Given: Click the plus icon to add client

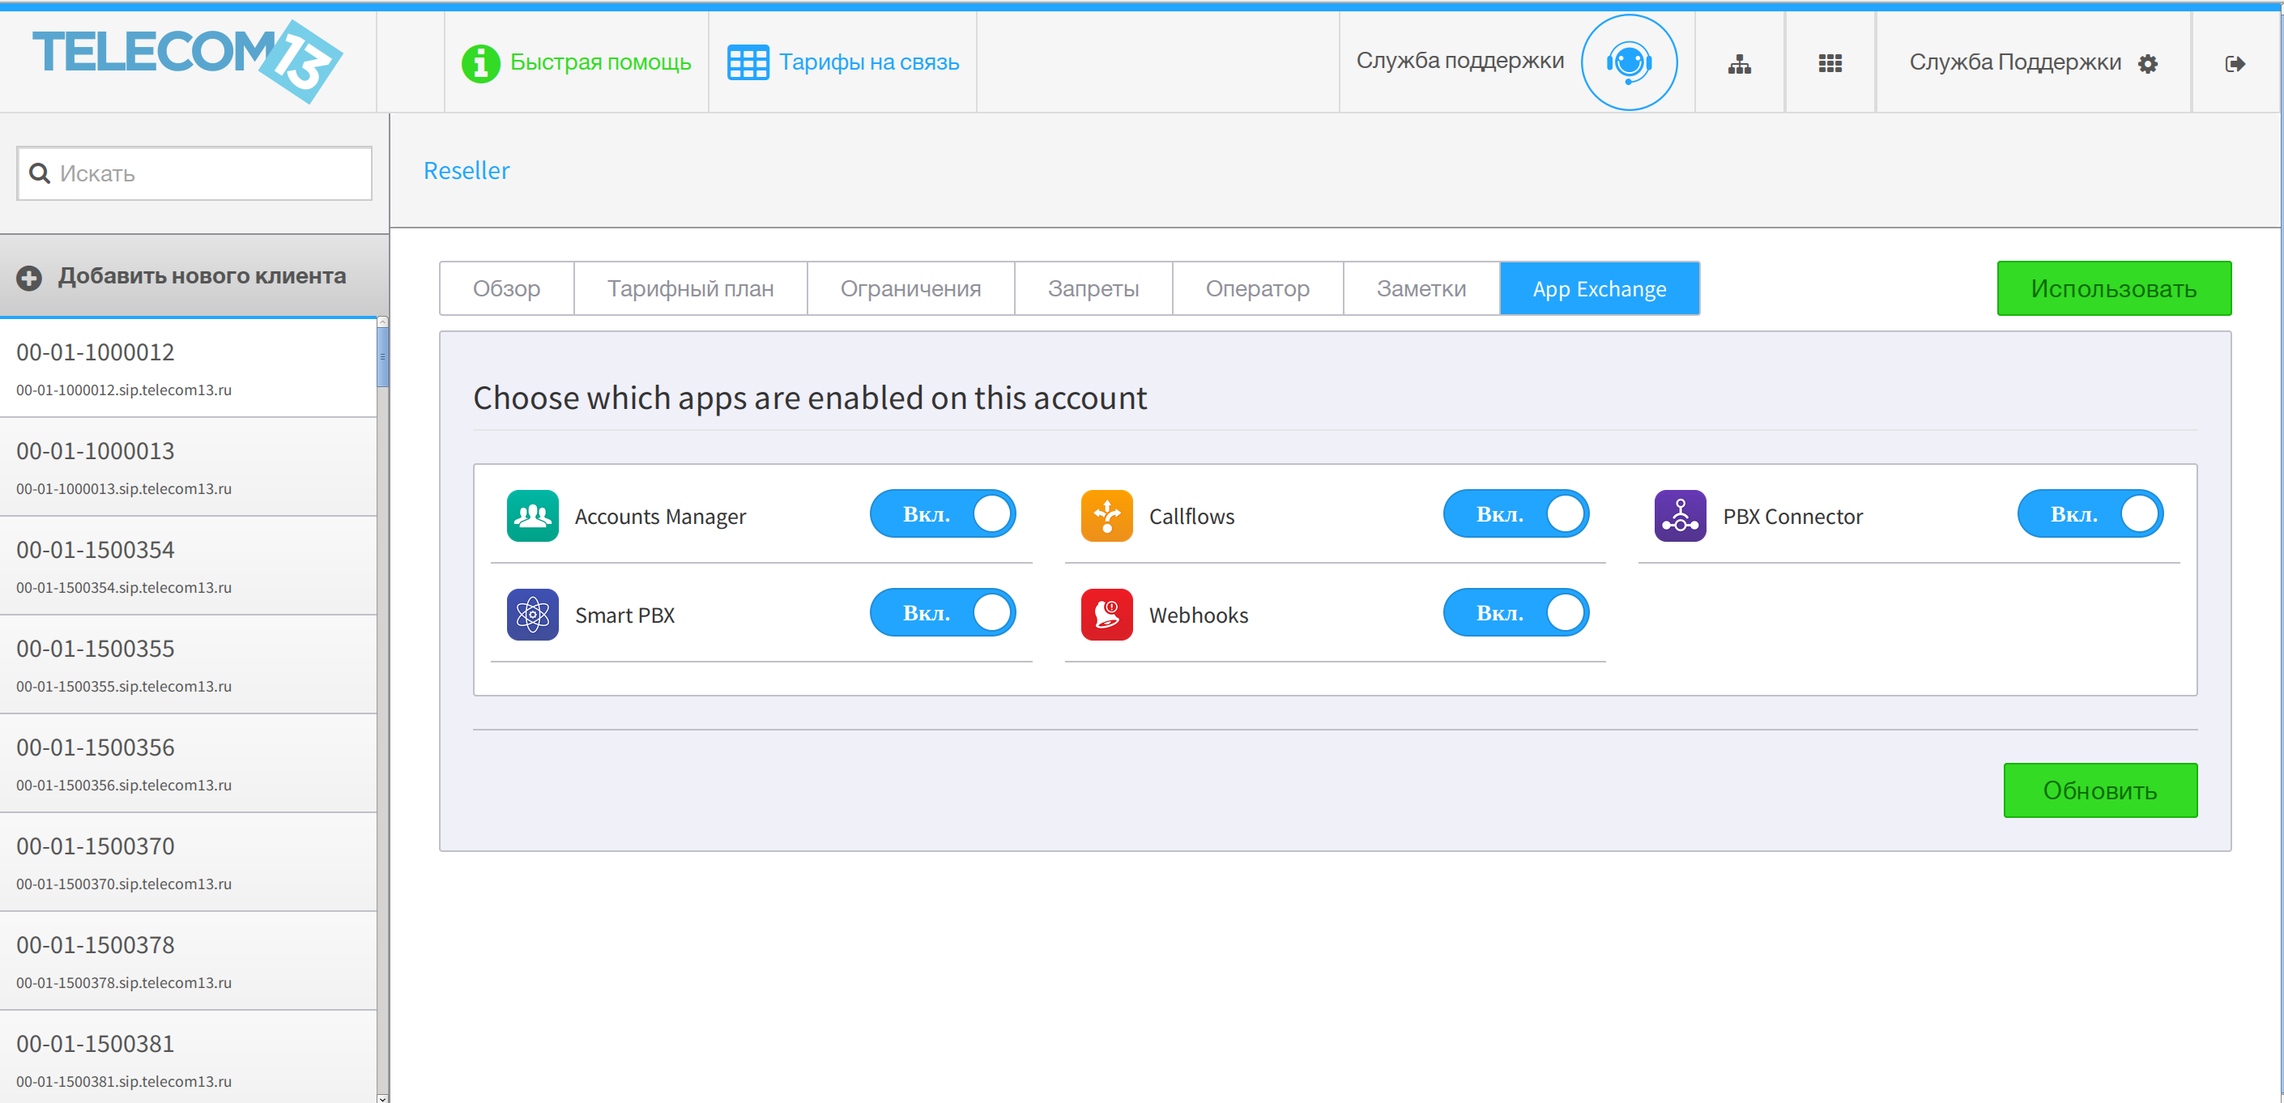Looking at the screenshot, I should (29, 278).
